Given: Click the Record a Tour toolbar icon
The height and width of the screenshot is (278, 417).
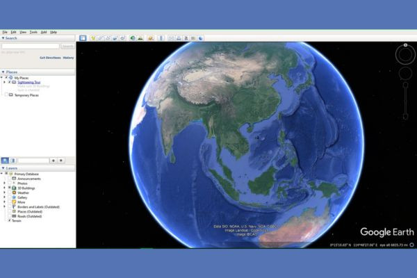Looking at the screenshot, I should pyautogui.click(x=122, y=38).
